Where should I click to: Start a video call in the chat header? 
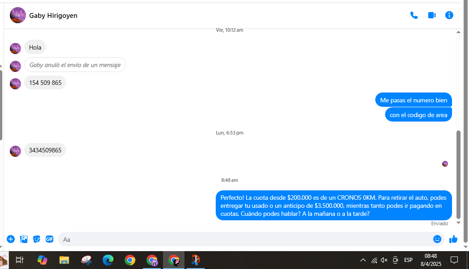click(431, 15)
